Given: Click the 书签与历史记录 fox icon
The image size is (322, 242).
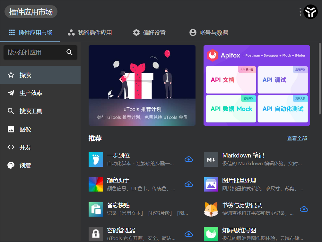Looking at the screenshot, I should pyautogui.click(x=211, y=209).
